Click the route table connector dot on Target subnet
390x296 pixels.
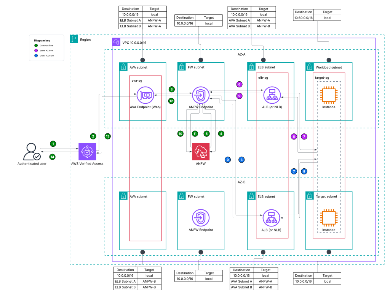(x=329, y=252)
